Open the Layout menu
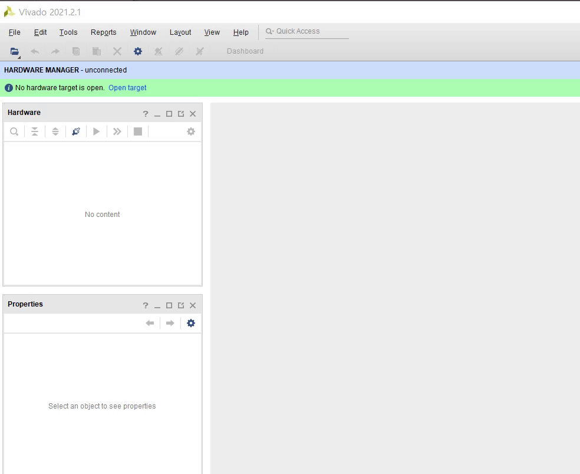The width and height of the screenshot is (580, 474). pos(180,32)
